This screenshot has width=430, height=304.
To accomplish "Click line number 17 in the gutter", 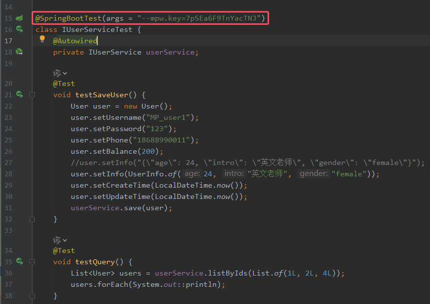I will coord(8,41).
